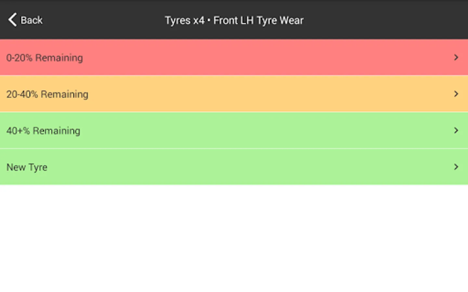Click the header space between Back and title
The image size is (468, 292).
tap(104, 20)
